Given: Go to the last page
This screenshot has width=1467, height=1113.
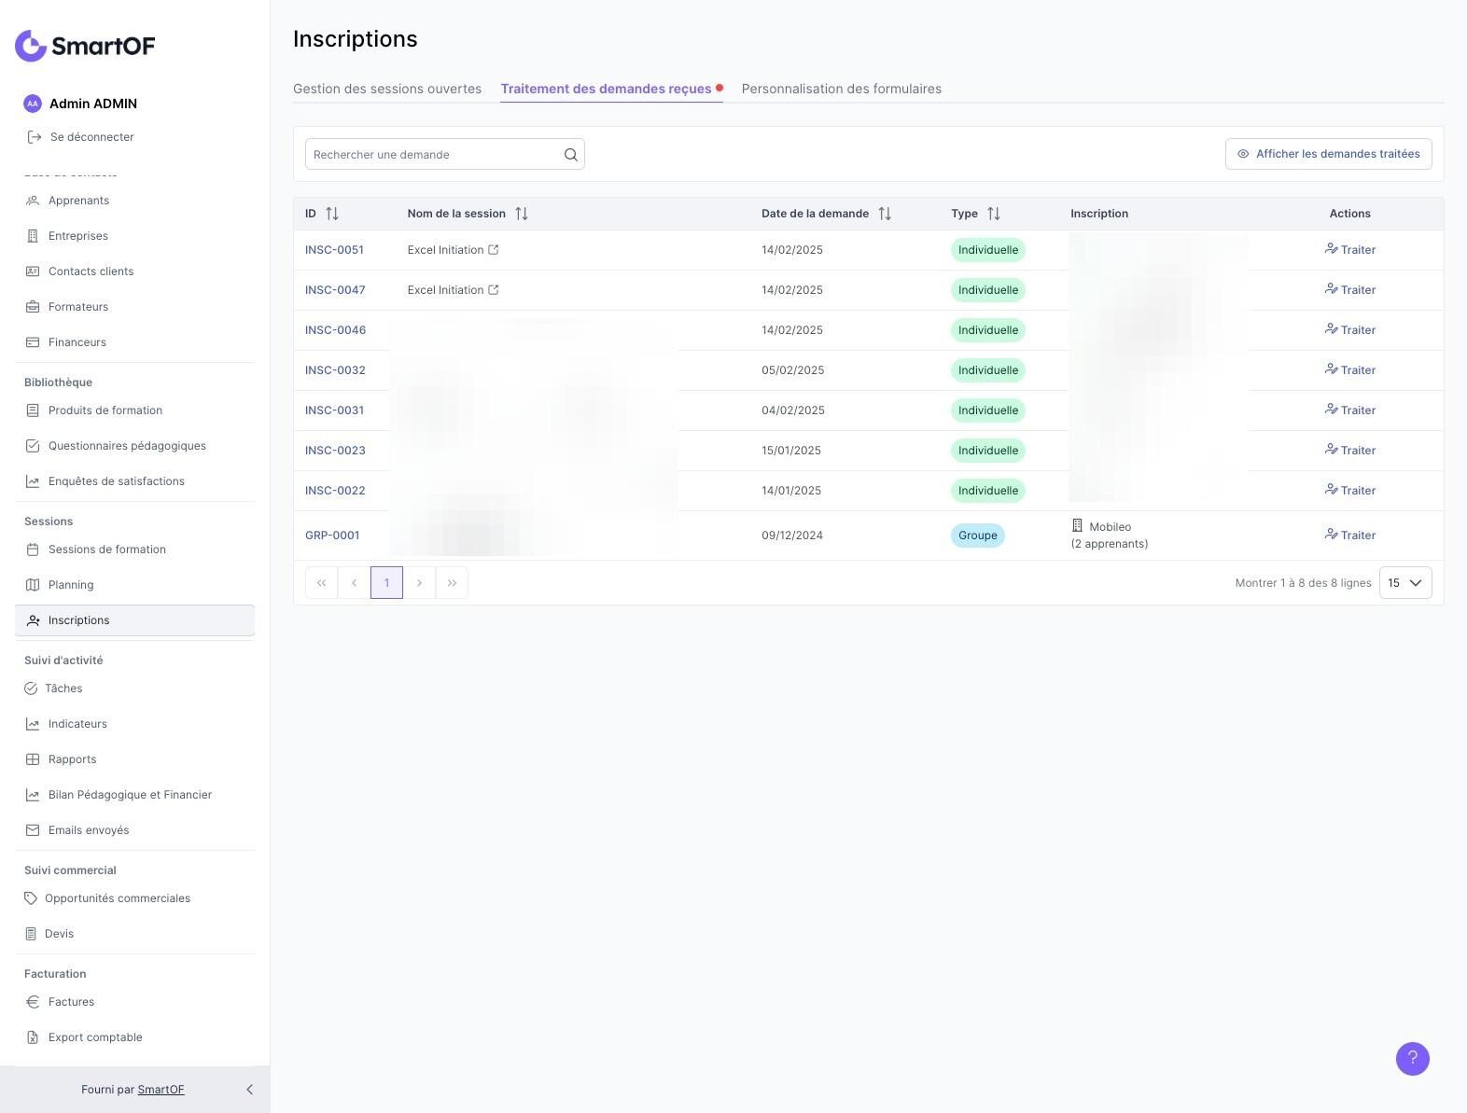Looking at the screenshot, I should pos(452,583).
